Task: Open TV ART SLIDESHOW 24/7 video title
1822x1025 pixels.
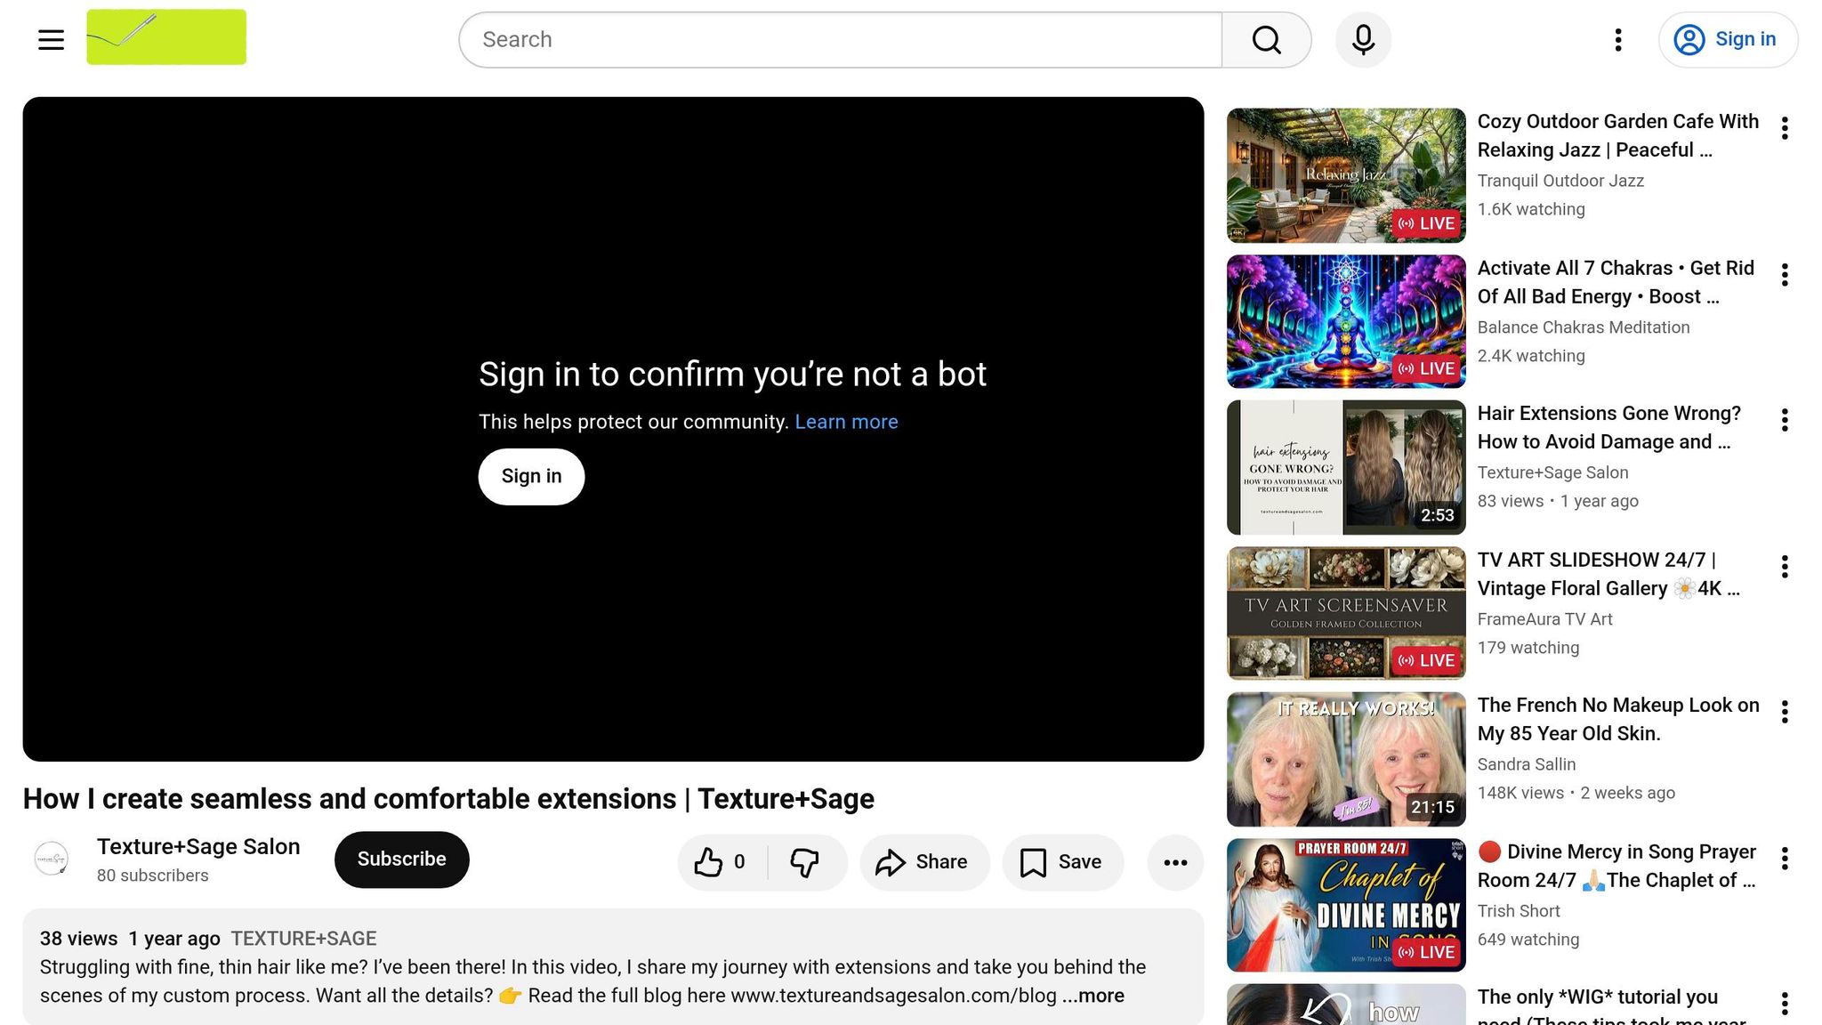Action: (1609, 574)
